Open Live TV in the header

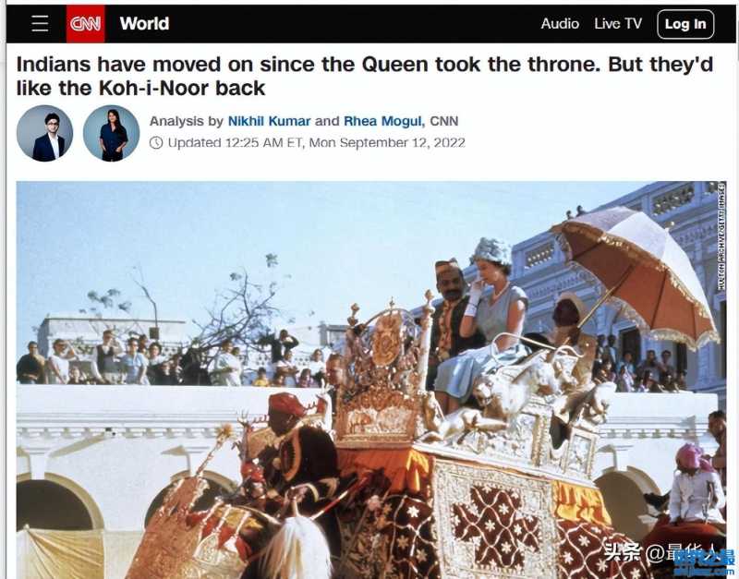click(618, 24)
